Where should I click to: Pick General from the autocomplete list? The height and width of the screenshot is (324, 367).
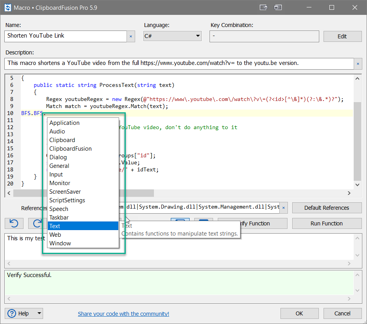tap(83, 166)
